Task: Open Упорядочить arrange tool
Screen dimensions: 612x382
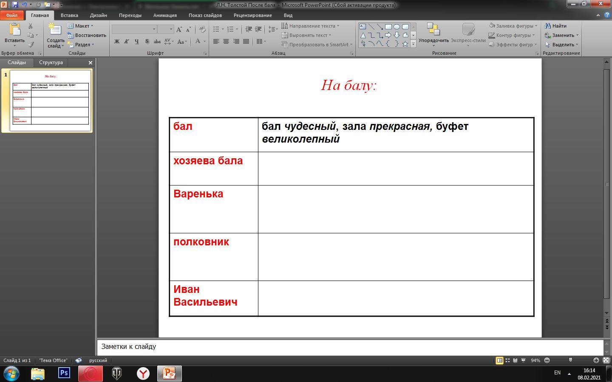Action: (x=433, y=33)
